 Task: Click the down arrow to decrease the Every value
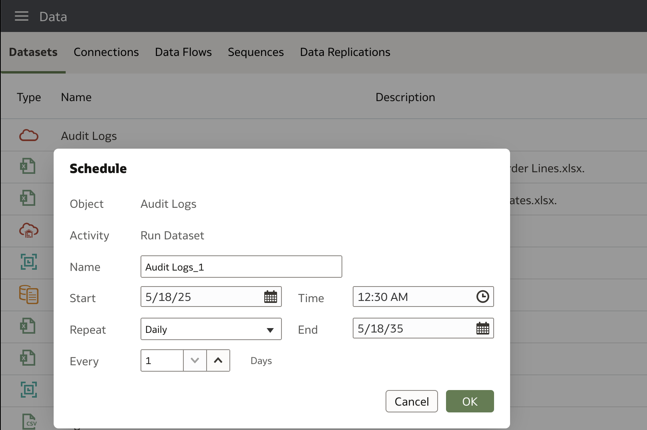coord(195,360)
